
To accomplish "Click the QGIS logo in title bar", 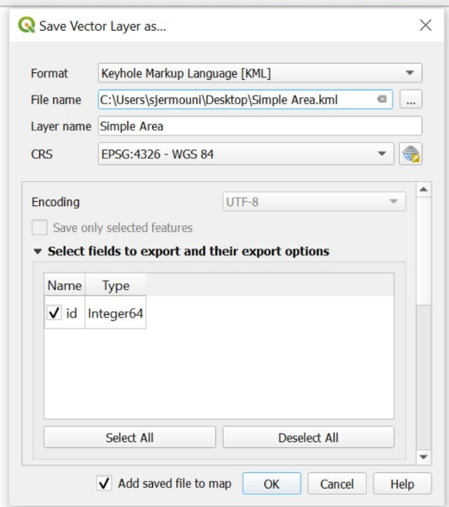I will (27, 25).
